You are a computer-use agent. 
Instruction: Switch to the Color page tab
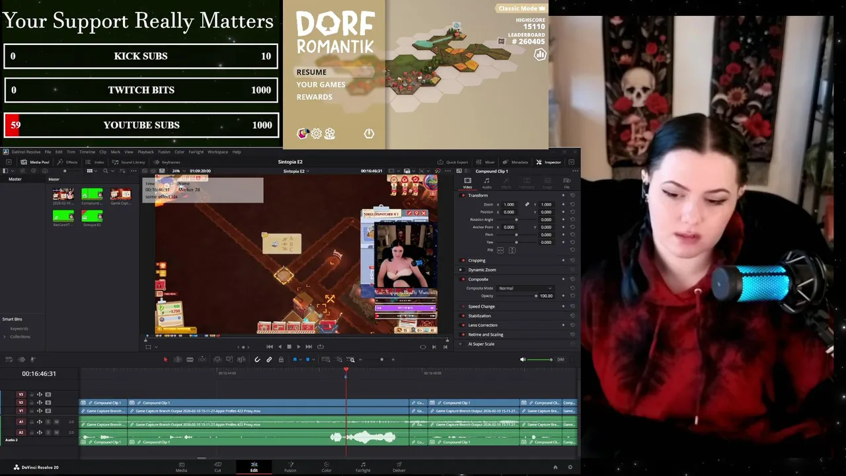tap(326, 467)
